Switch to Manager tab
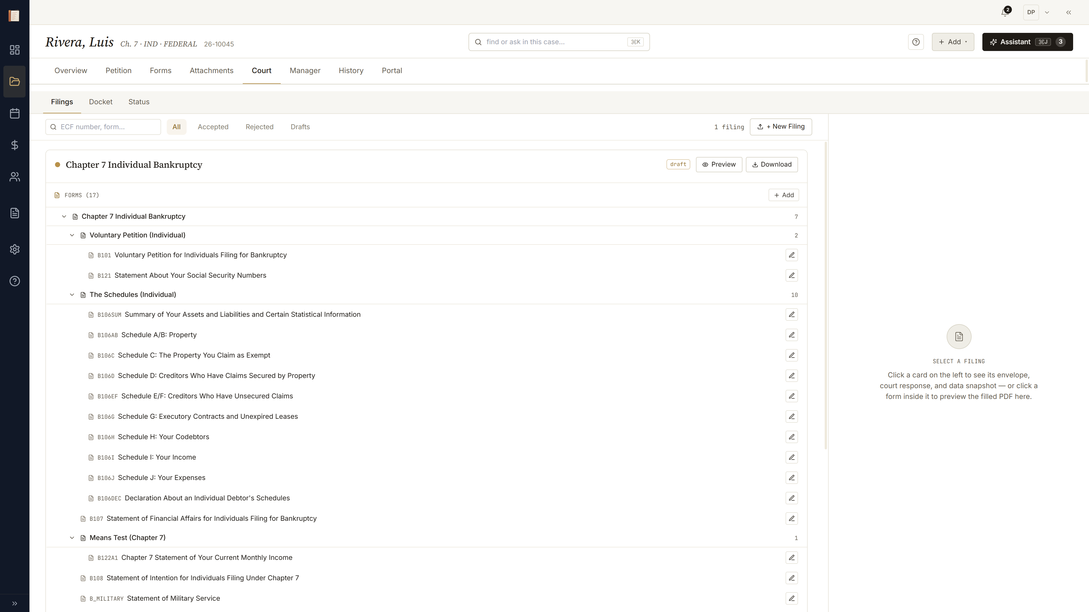Viewport: 1089px width, 612px height. [x=305, y=71]
